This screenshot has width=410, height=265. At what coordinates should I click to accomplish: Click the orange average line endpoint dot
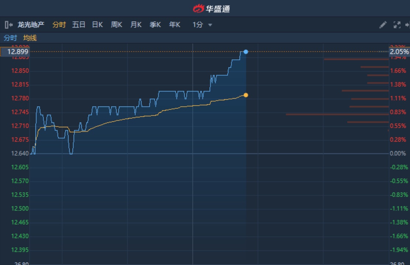[x=246, y=95]
